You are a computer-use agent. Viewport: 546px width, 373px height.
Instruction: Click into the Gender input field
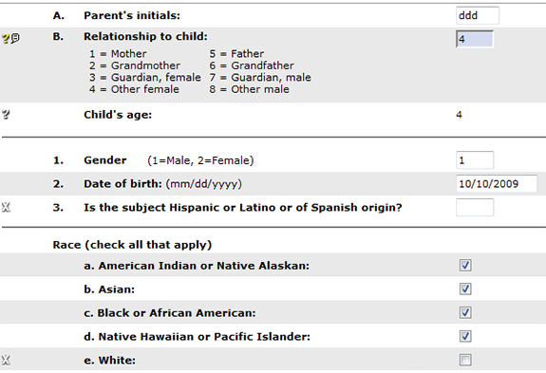[x=475, y=160]
